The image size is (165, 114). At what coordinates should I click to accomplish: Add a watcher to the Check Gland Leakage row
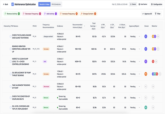pos(158,36)
